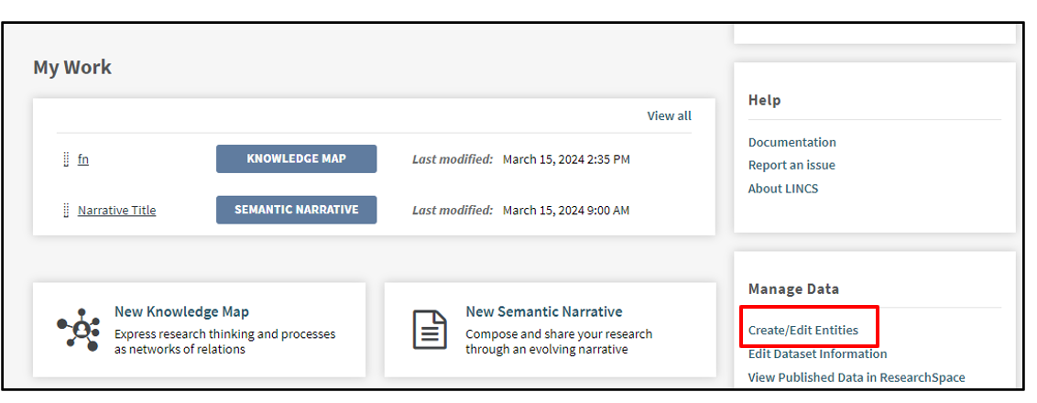Click the My Work section heading

click(x=72, y=68)
